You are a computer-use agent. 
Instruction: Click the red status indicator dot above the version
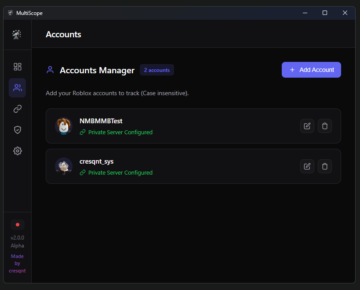pyautogui.click(x=17, y=224)
